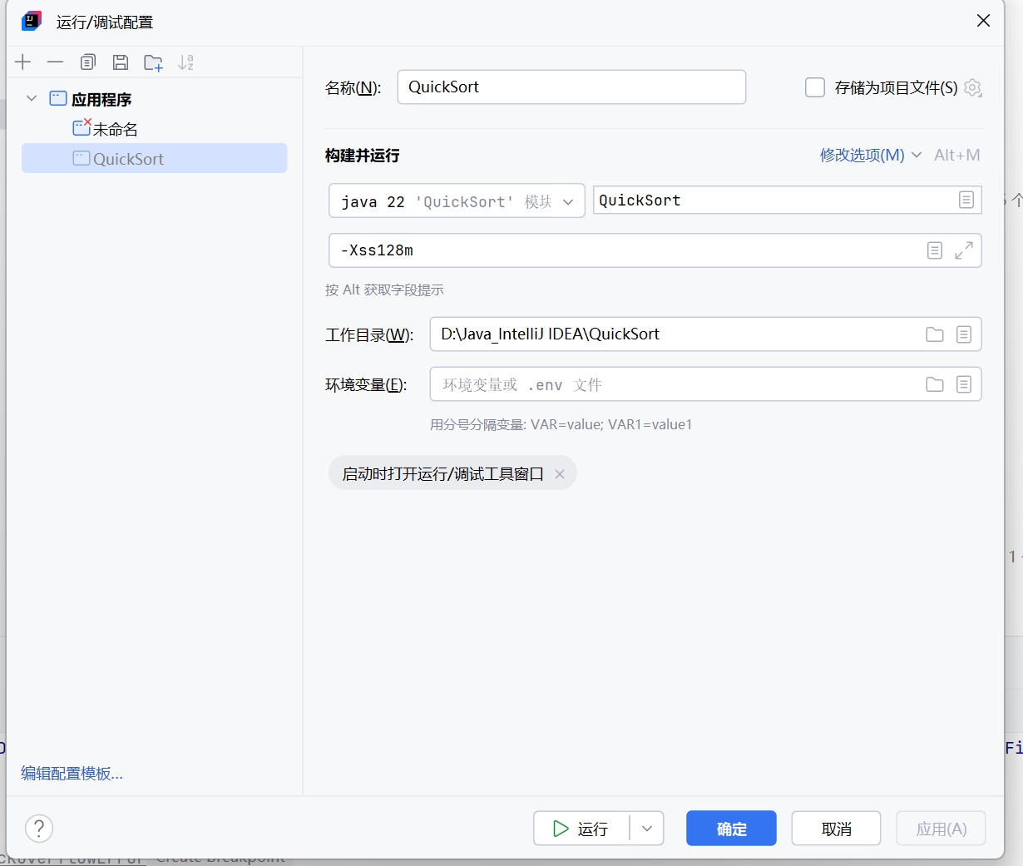Viewport: 1023px width, 866px height.
Task: Enable 存储为项目文件 checkbox
Action: tap(815, 87)
